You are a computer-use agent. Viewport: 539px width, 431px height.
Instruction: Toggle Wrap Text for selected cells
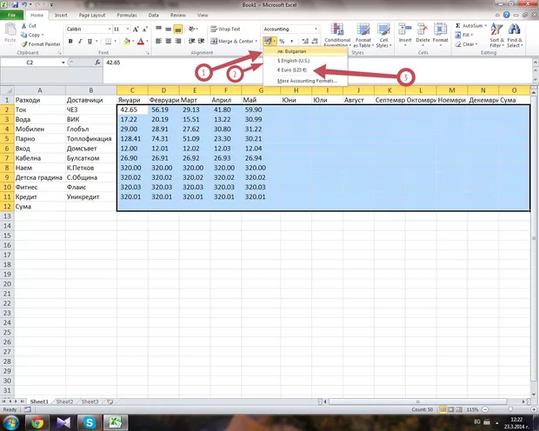coord(225,29)
